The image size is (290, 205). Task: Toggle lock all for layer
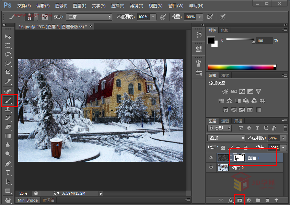pyautogui.click(x=246, y=148)
